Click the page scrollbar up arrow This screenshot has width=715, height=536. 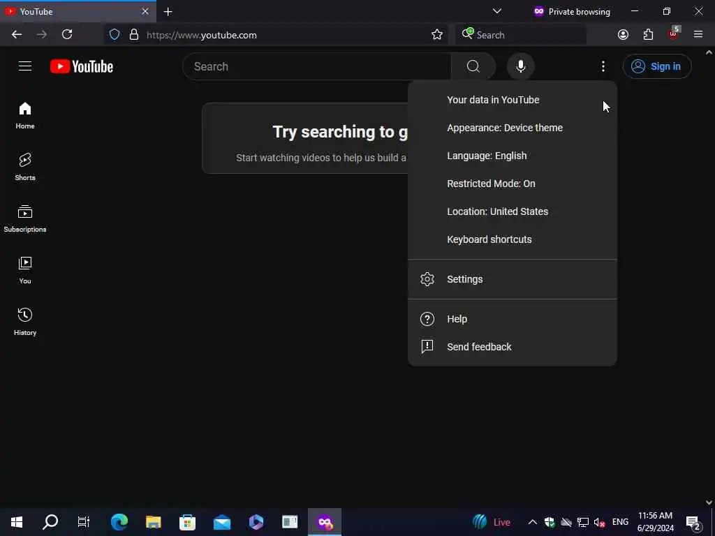709,53
